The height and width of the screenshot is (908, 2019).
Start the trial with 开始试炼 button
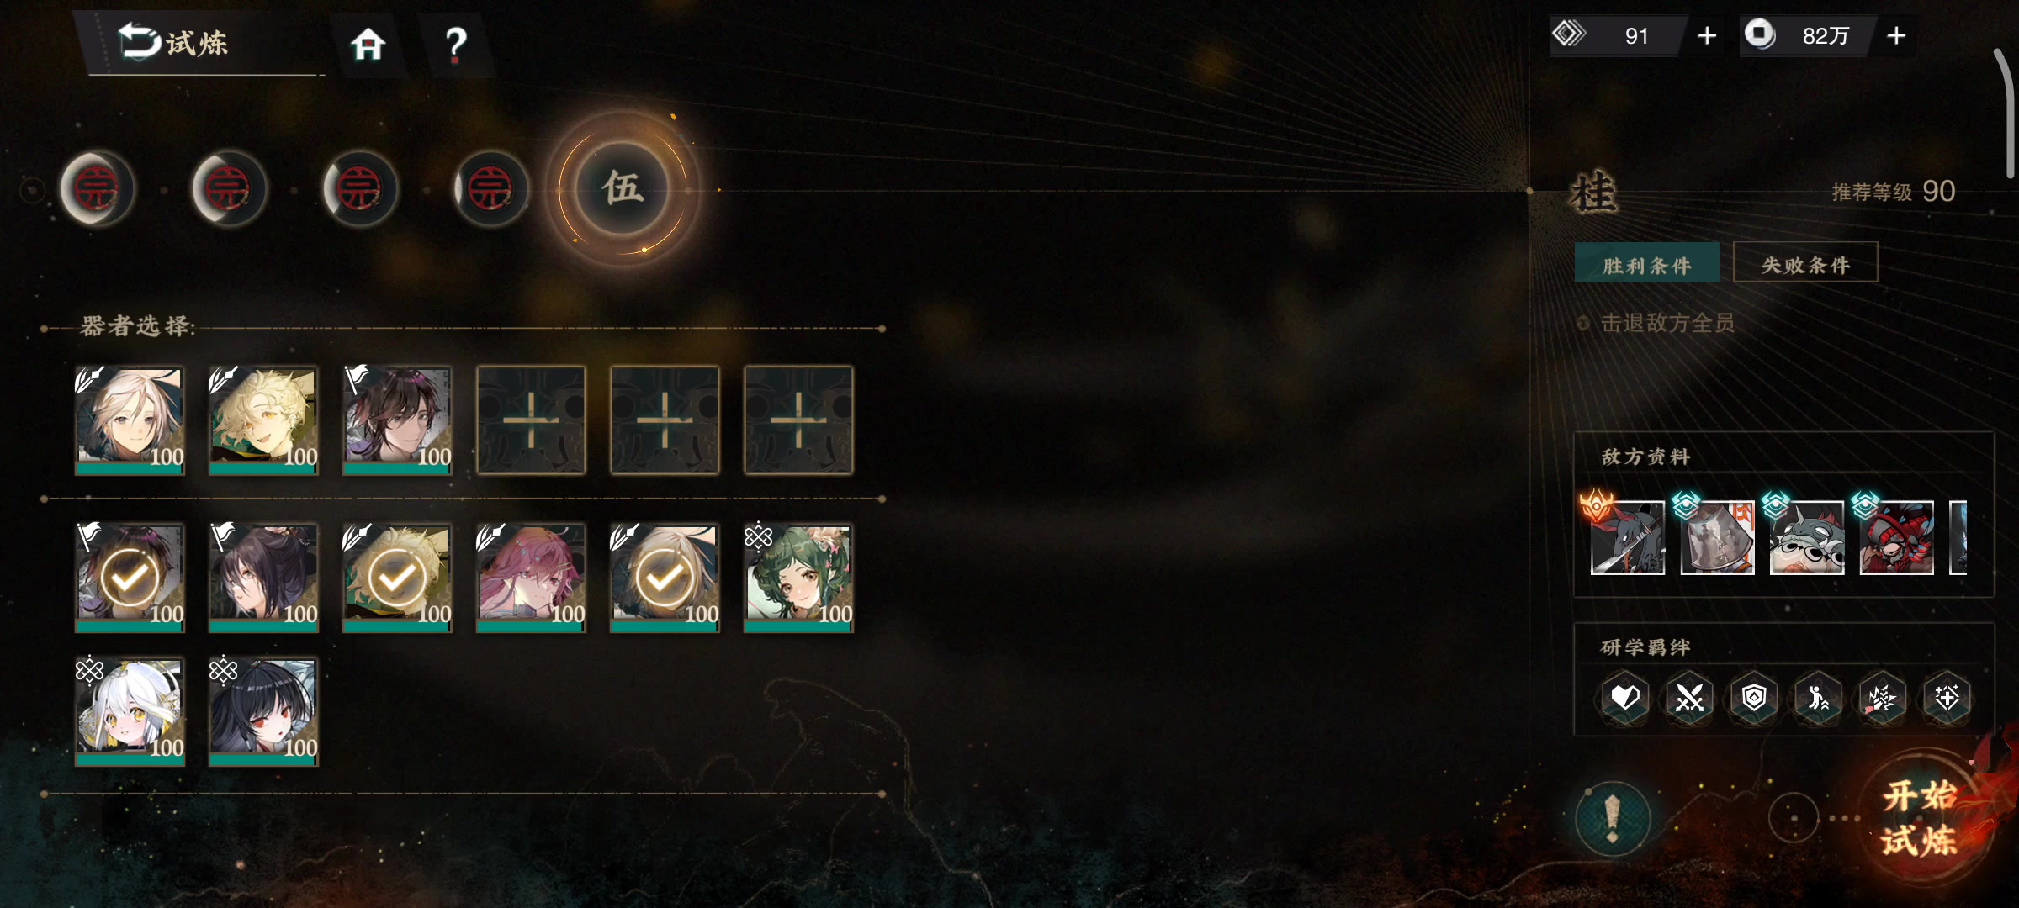pyautogui.click(x=1921, y=818)
